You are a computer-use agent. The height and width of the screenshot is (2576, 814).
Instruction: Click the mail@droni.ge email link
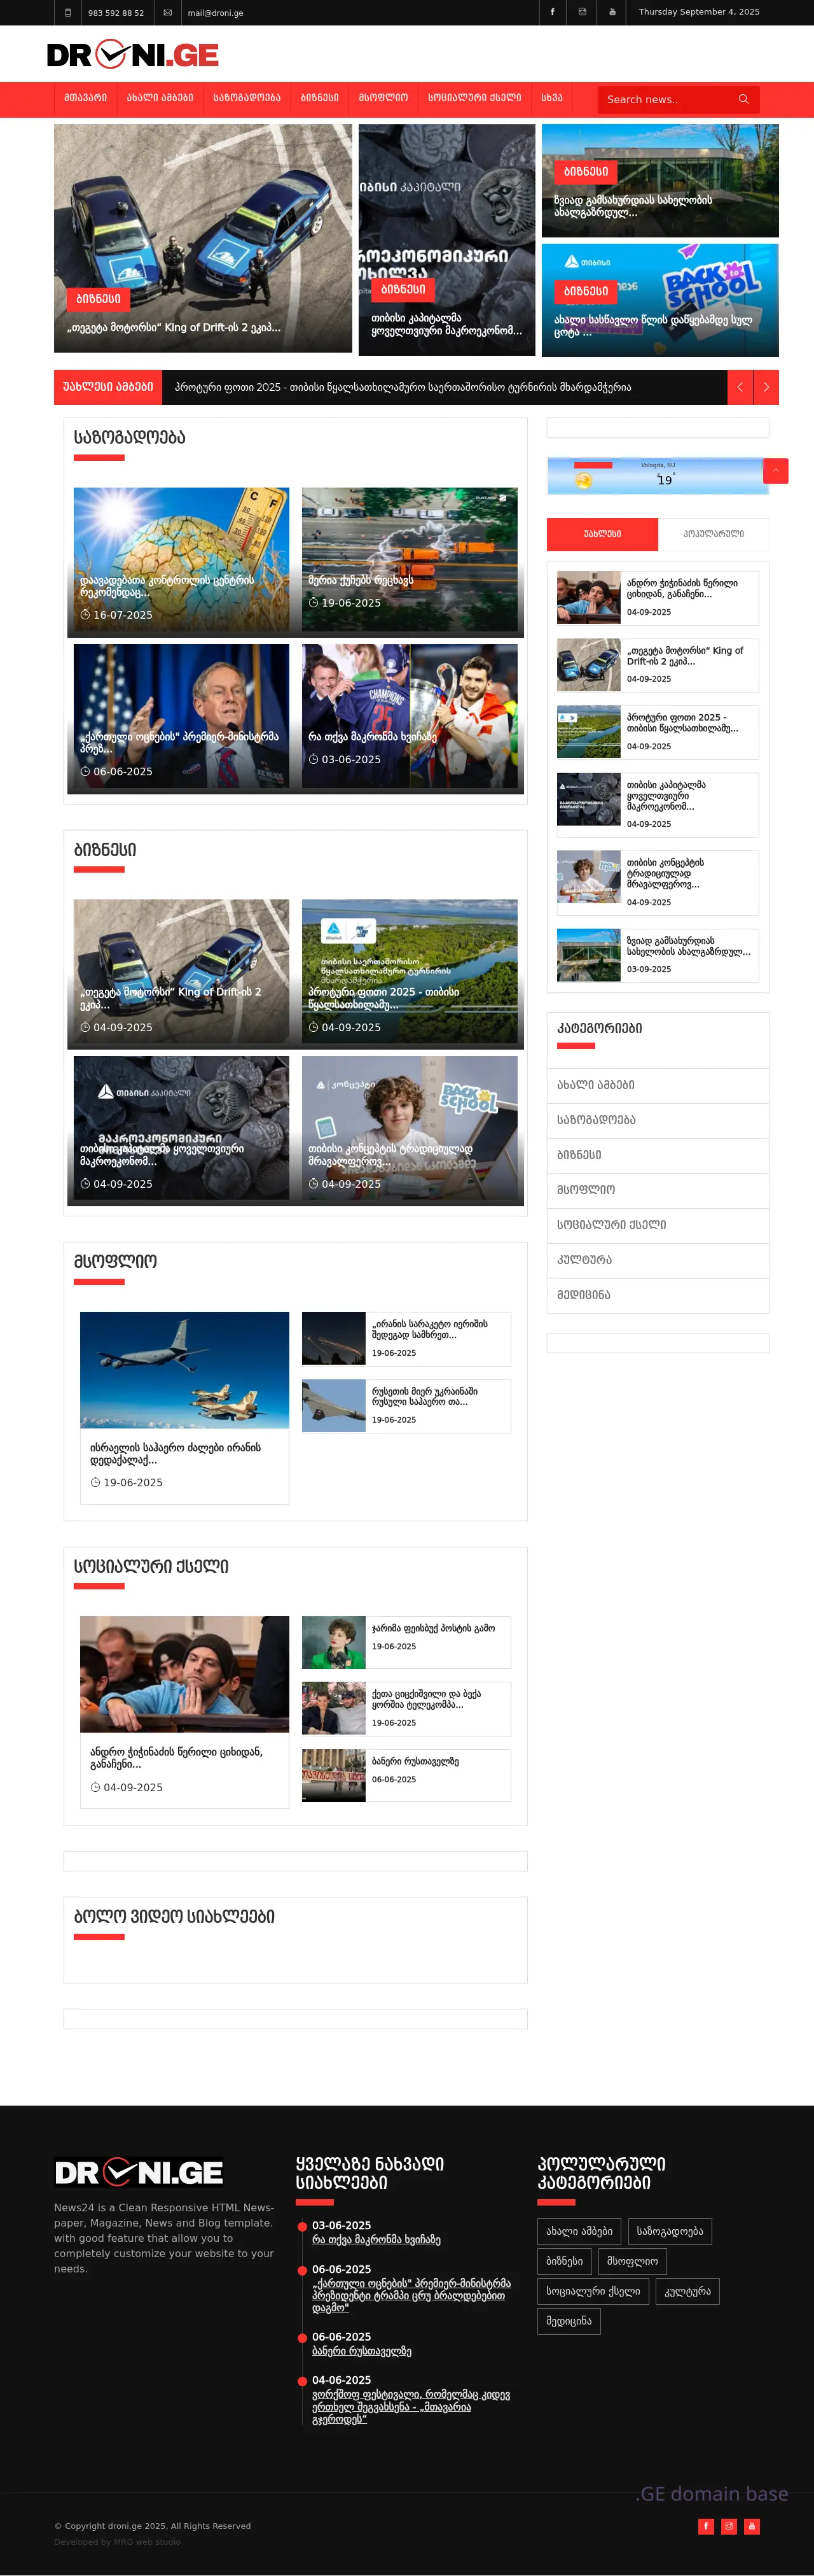tap(215, 13)
